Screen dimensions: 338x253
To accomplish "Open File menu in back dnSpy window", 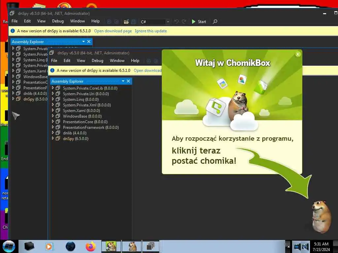I will (x=15, y=21).
